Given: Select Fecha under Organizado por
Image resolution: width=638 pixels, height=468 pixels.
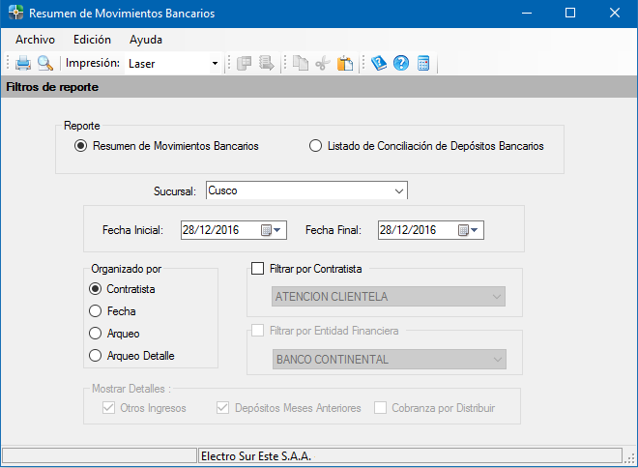Looking at the screenshot, I should (95, 311).
